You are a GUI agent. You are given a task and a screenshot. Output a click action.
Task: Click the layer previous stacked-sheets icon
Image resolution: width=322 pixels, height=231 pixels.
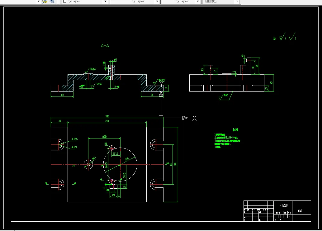pos(52,2)
